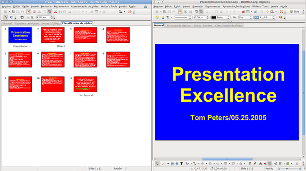The width and height of the screenshot is (306, 171).
Task: Click the Shadow icon in line toolbar
Action: (280, 17)
